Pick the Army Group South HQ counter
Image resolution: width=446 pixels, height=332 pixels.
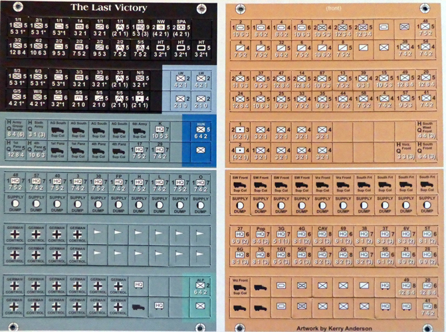16,130
